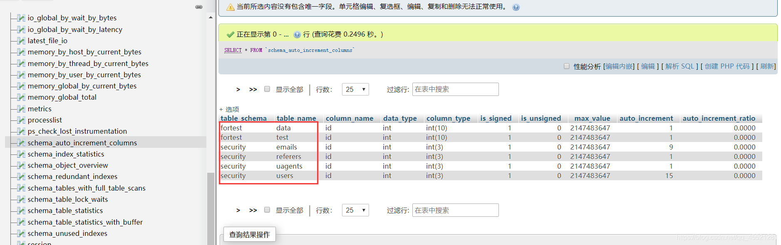Sort by auto_increment_ratio column header

[719, 118]
